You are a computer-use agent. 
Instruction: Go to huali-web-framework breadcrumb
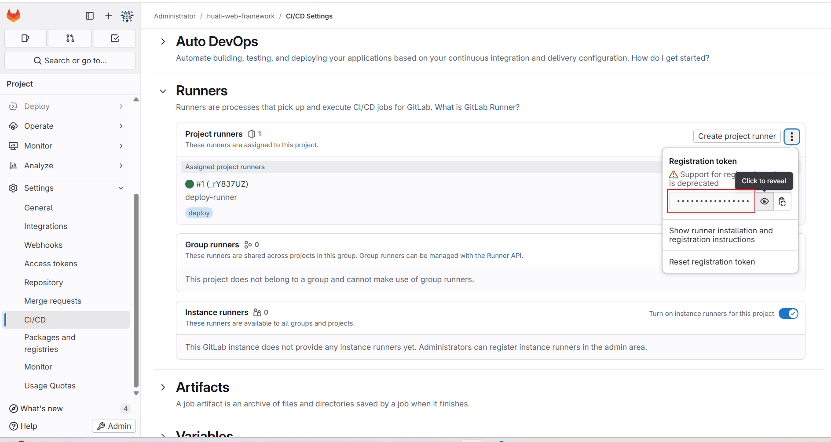(241, 16)
